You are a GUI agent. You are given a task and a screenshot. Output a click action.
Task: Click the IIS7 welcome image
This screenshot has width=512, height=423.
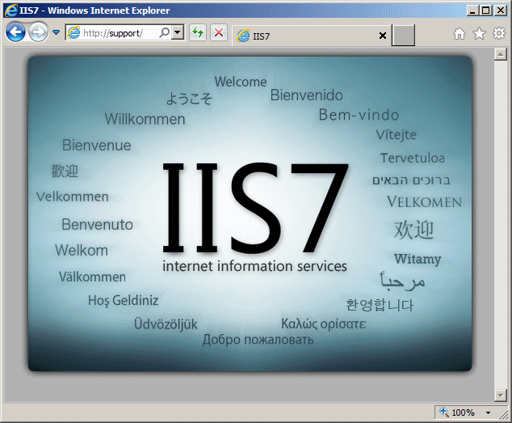tap(250, 214)
